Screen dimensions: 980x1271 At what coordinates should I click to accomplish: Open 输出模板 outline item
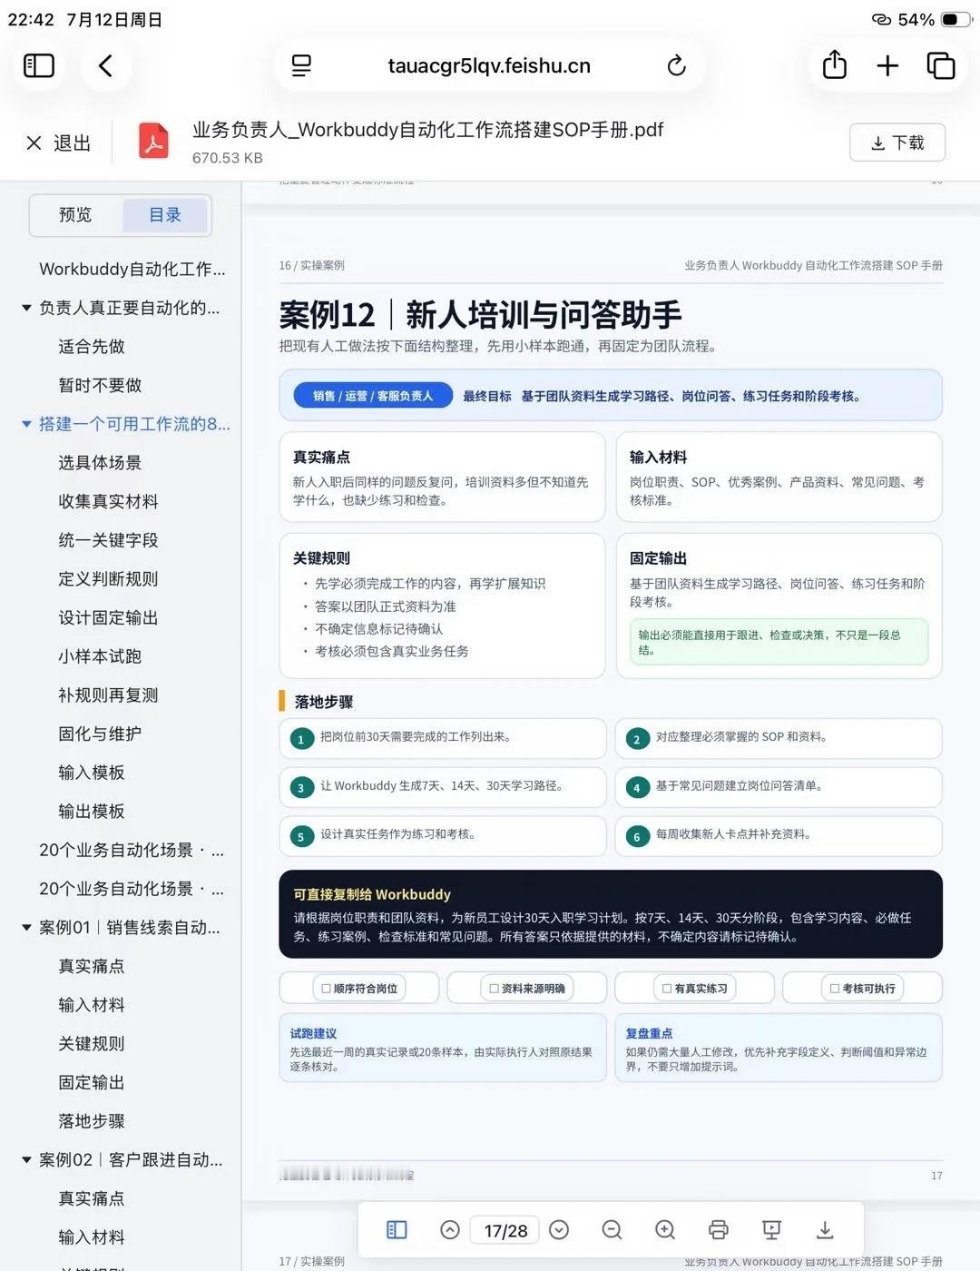(x=92, y=811)
